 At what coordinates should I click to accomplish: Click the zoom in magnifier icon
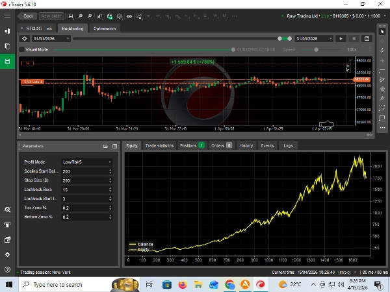81,16
